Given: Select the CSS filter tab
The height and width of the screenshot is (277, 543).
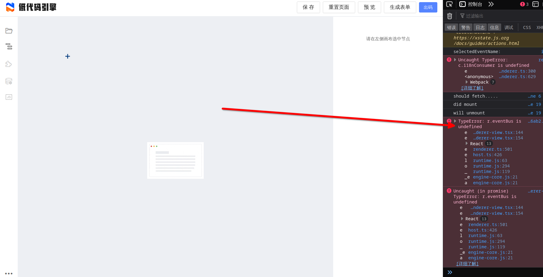Looking at the screenshot, I should click(527, 27).
